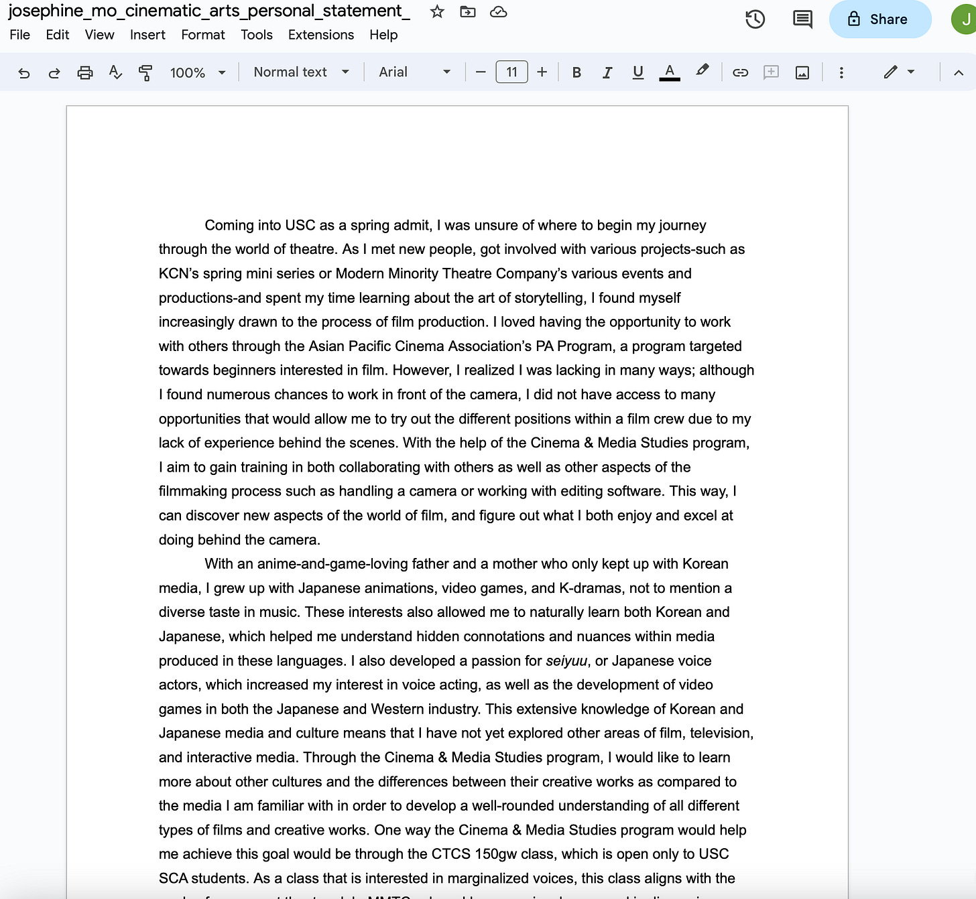Open the Extensions menu

tap(321, 35)
